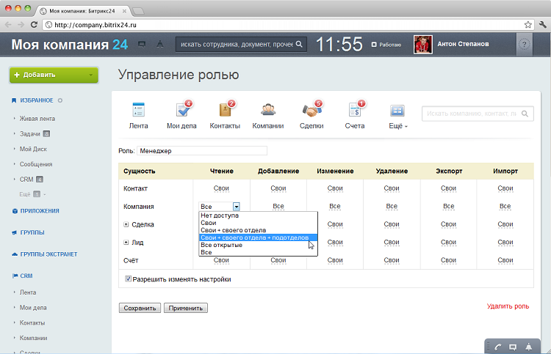Open Задачи in sidebar

30,134
